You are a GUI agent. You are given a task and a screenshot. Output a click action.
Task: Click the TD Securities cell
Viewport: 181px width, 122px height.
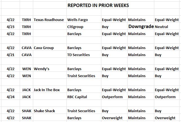tap(79, 55)
